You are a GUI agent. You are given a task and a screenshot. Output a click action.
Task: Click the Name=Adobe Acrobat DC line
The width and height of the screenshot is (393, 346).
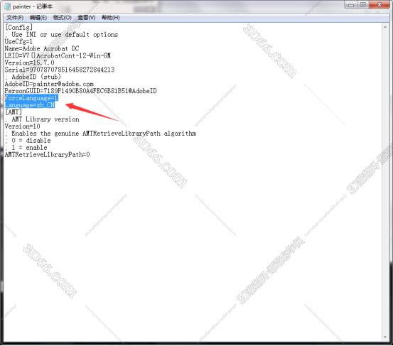coord(42,48)
